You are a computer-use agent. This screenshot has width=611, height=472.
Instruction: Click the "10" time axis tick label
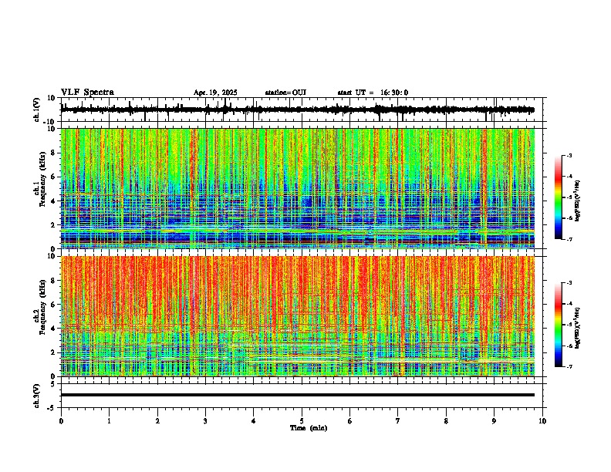pyautogui.click(x=542, y=421)
